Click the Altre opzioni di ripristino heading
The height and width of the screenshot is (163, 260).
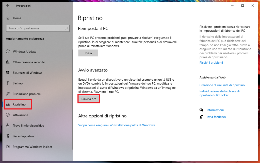click(102, 116)
